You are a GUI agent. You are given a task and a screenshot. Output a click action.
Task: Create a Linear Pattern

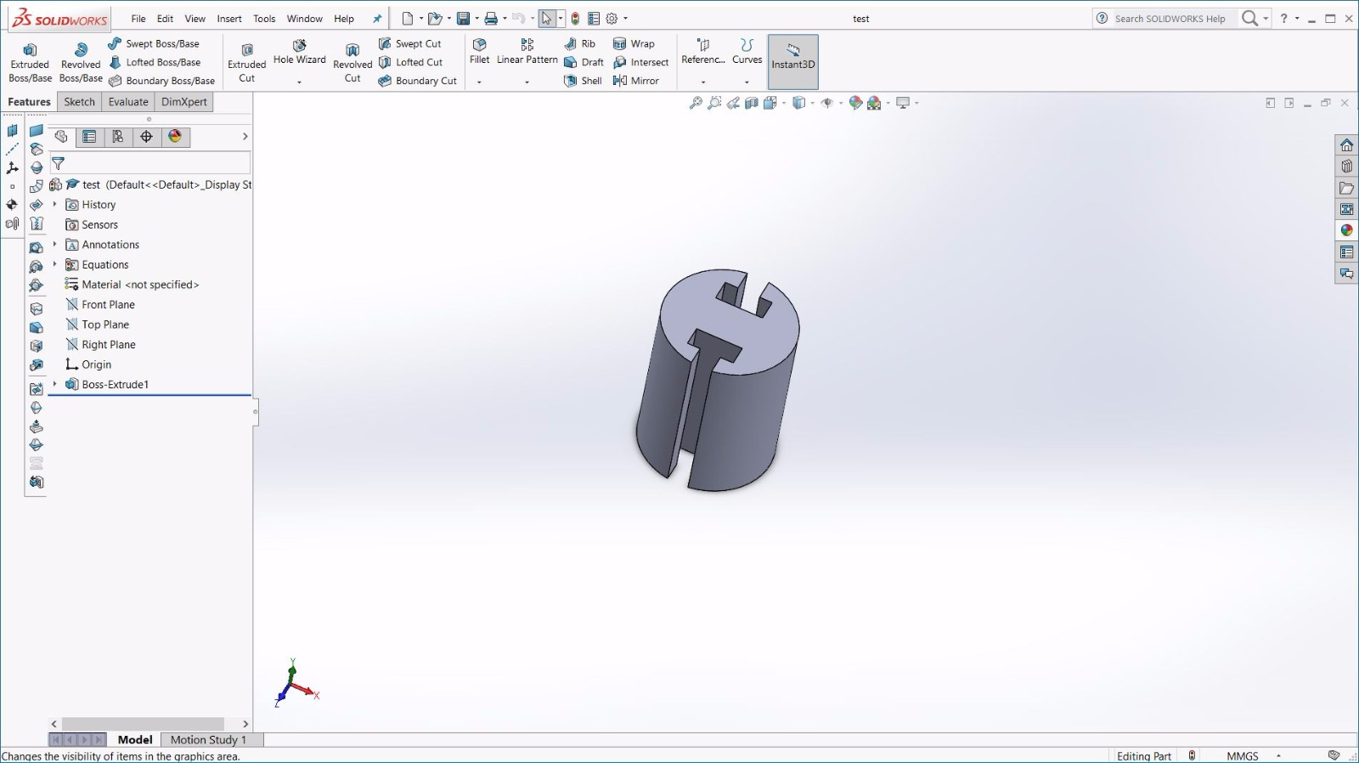coord(527,52)
